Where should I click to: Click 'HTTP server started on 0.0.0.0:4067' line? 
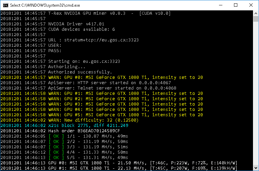point(86,83)
